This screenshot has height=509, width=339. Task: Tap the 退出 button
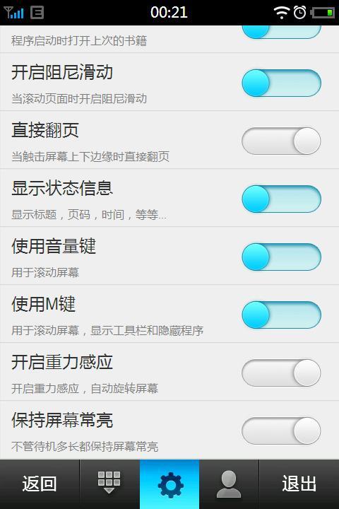tap(299, 484)
